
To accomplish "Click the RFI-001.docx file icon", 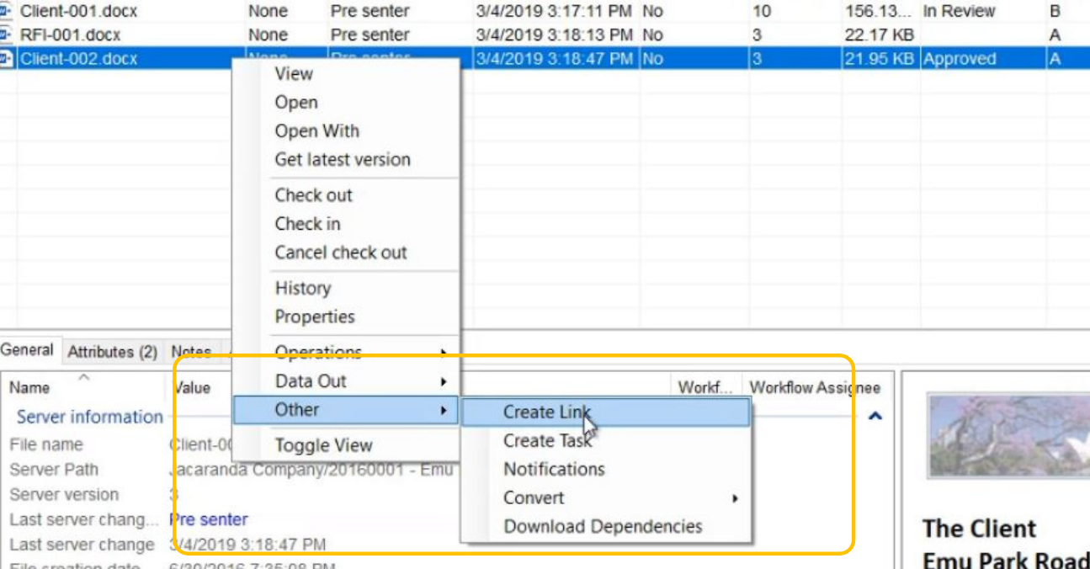I will (x=6, y=35).
